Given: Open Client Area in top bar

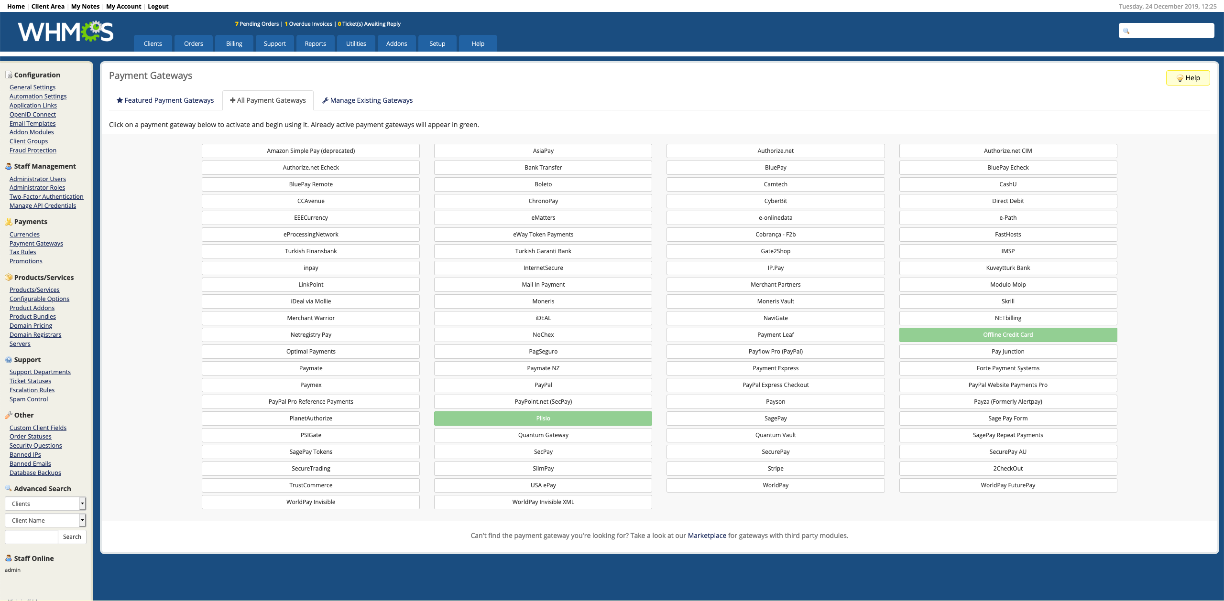Looking at the screenshot, I should pyautogui.click(x=48, y=6).
